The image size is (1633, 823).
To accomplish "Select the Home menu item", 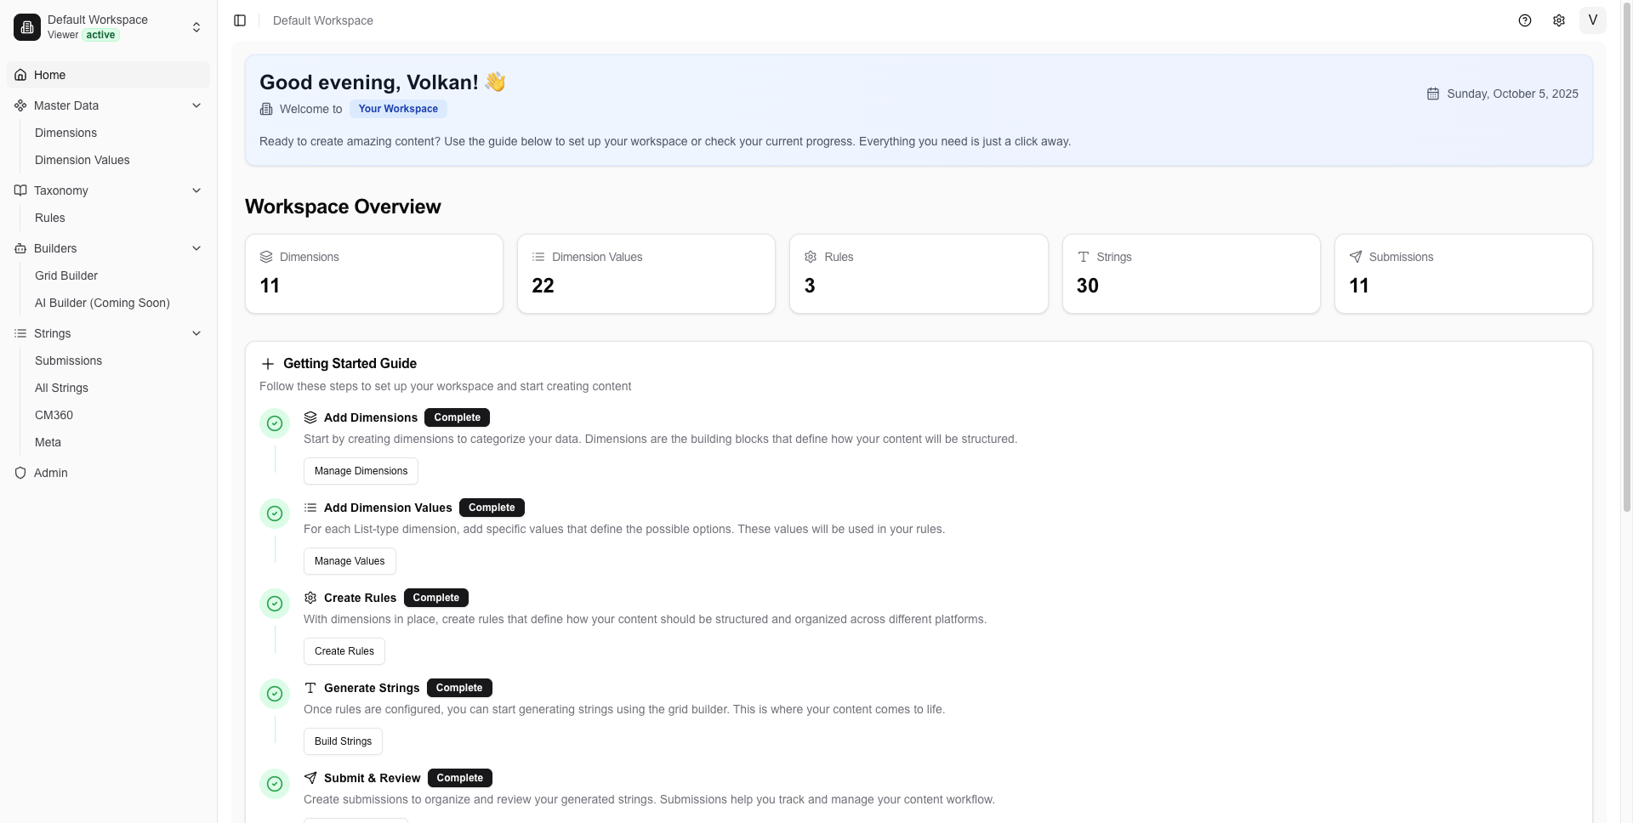I will pyautogui.click(x=48, y=74).
